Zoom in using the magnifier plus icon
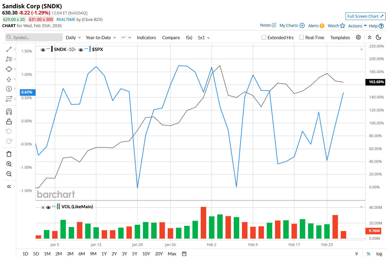The image size is (386, 258). [9, 164]
